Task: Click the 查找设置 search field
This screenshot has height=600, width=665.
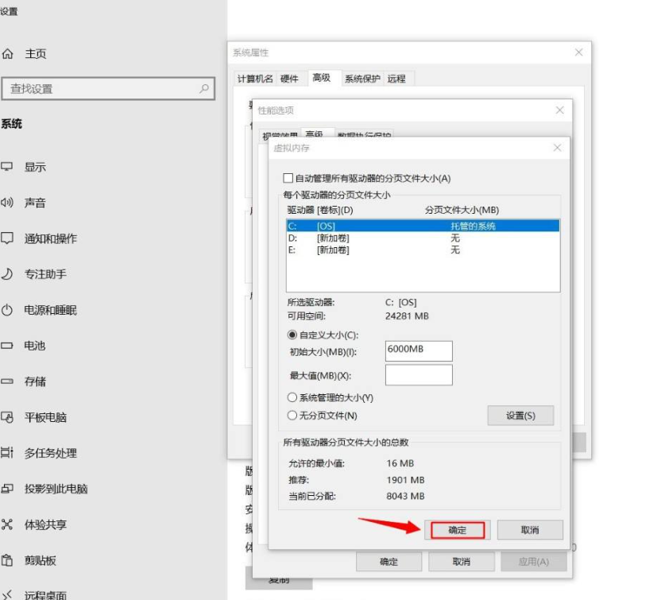Action: [x=108, y=89]
